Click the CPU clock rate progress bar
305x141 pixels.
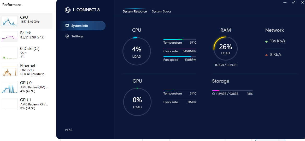[x=180, y=48]
